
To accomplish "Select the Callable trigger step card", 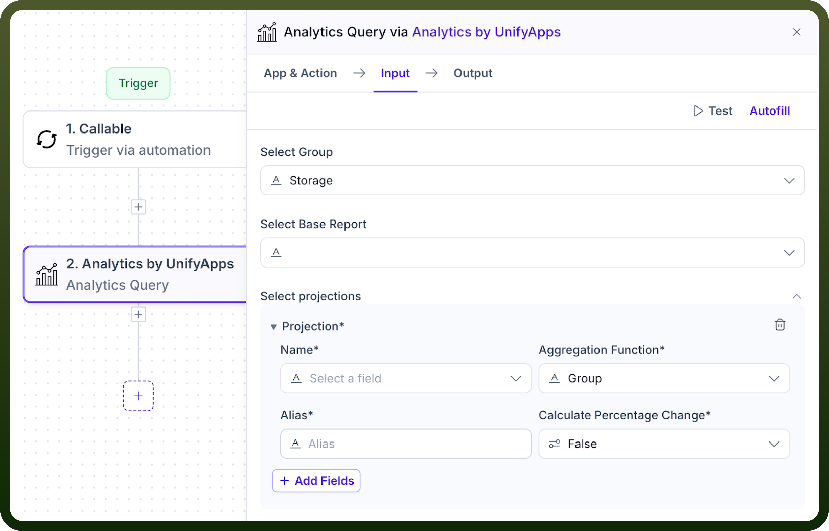I will click(135, 139).
